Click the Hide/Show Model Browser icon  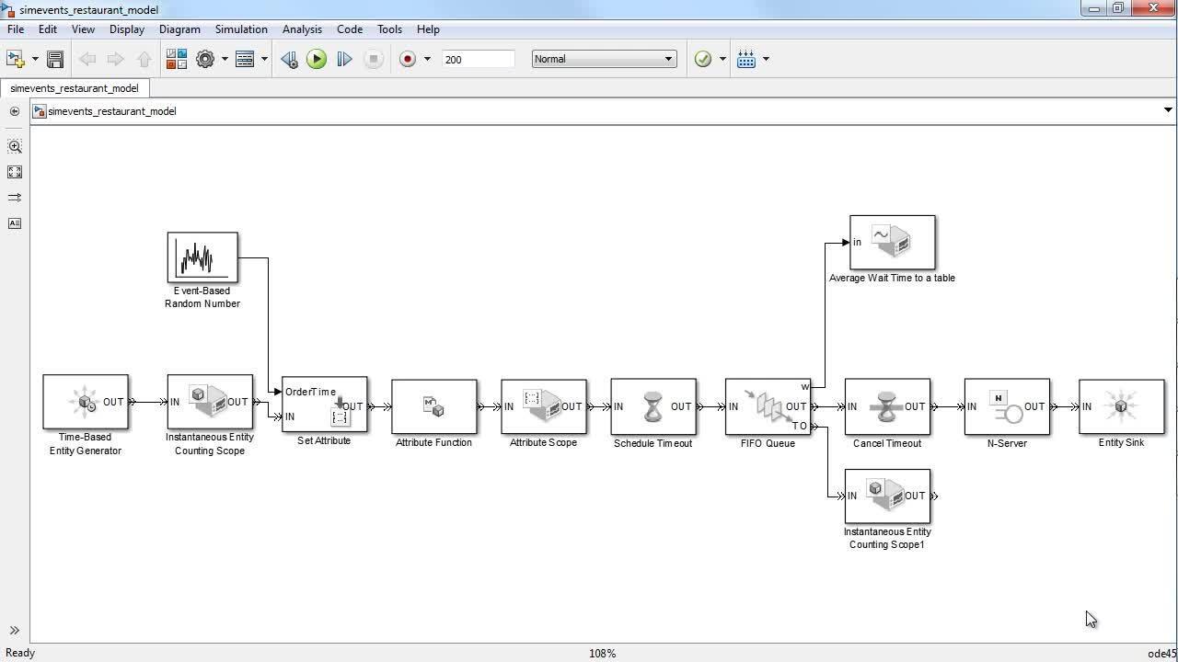pyautogui.click(x=14, y=111)
